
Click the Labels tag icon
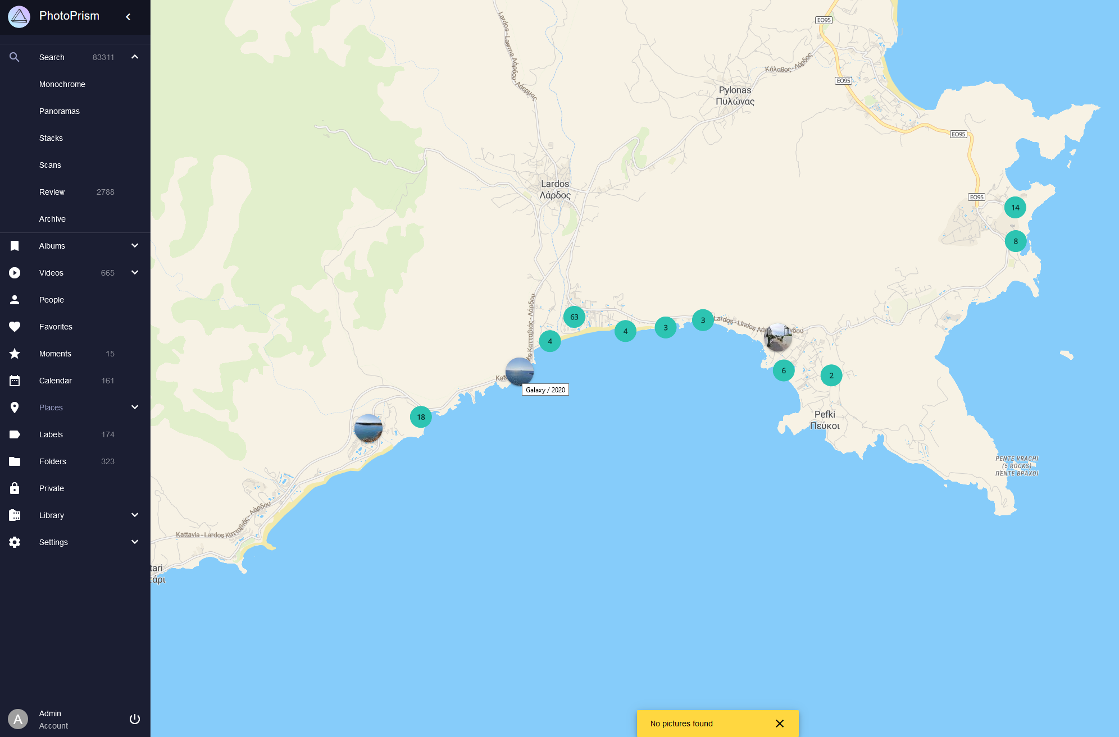(x=15, y=434)
